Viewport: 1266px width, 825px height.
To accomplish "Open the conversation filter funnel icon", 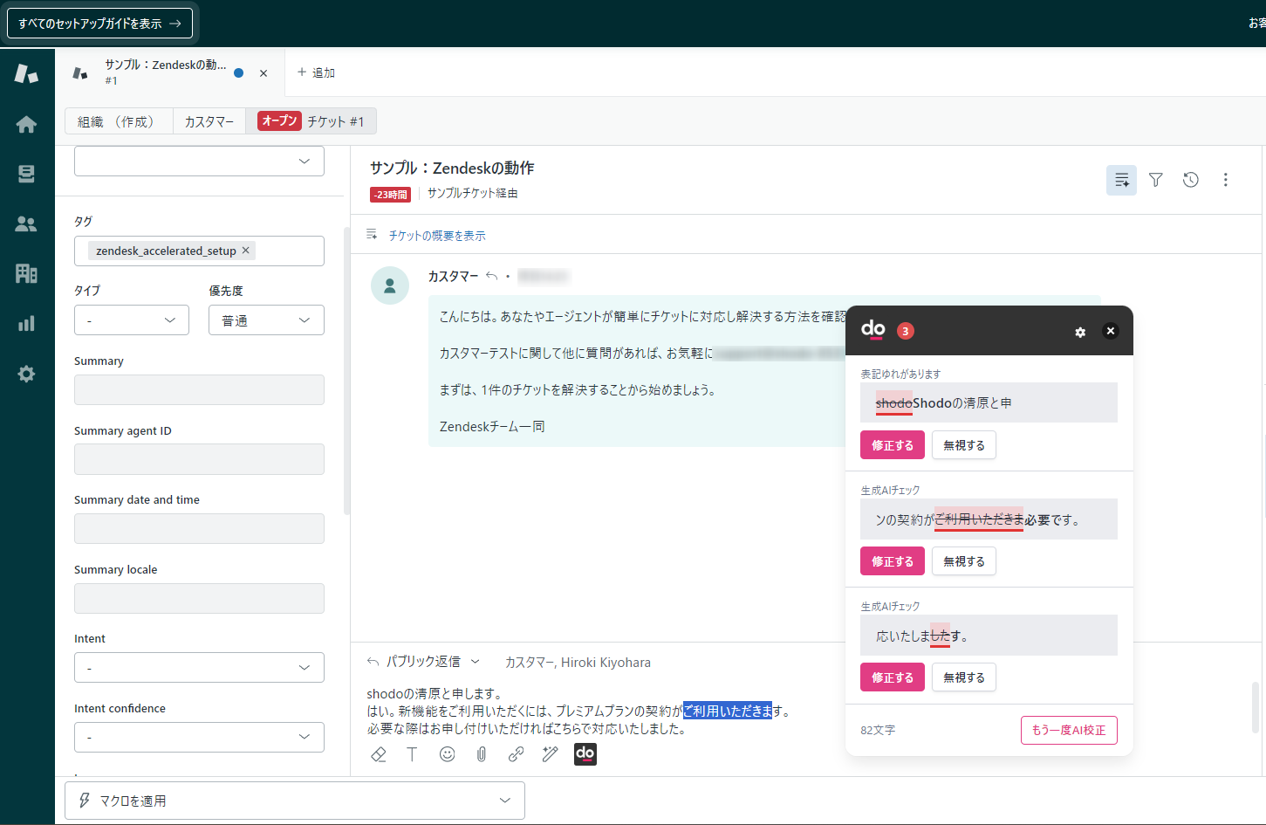I will (x=1155, y=180).
